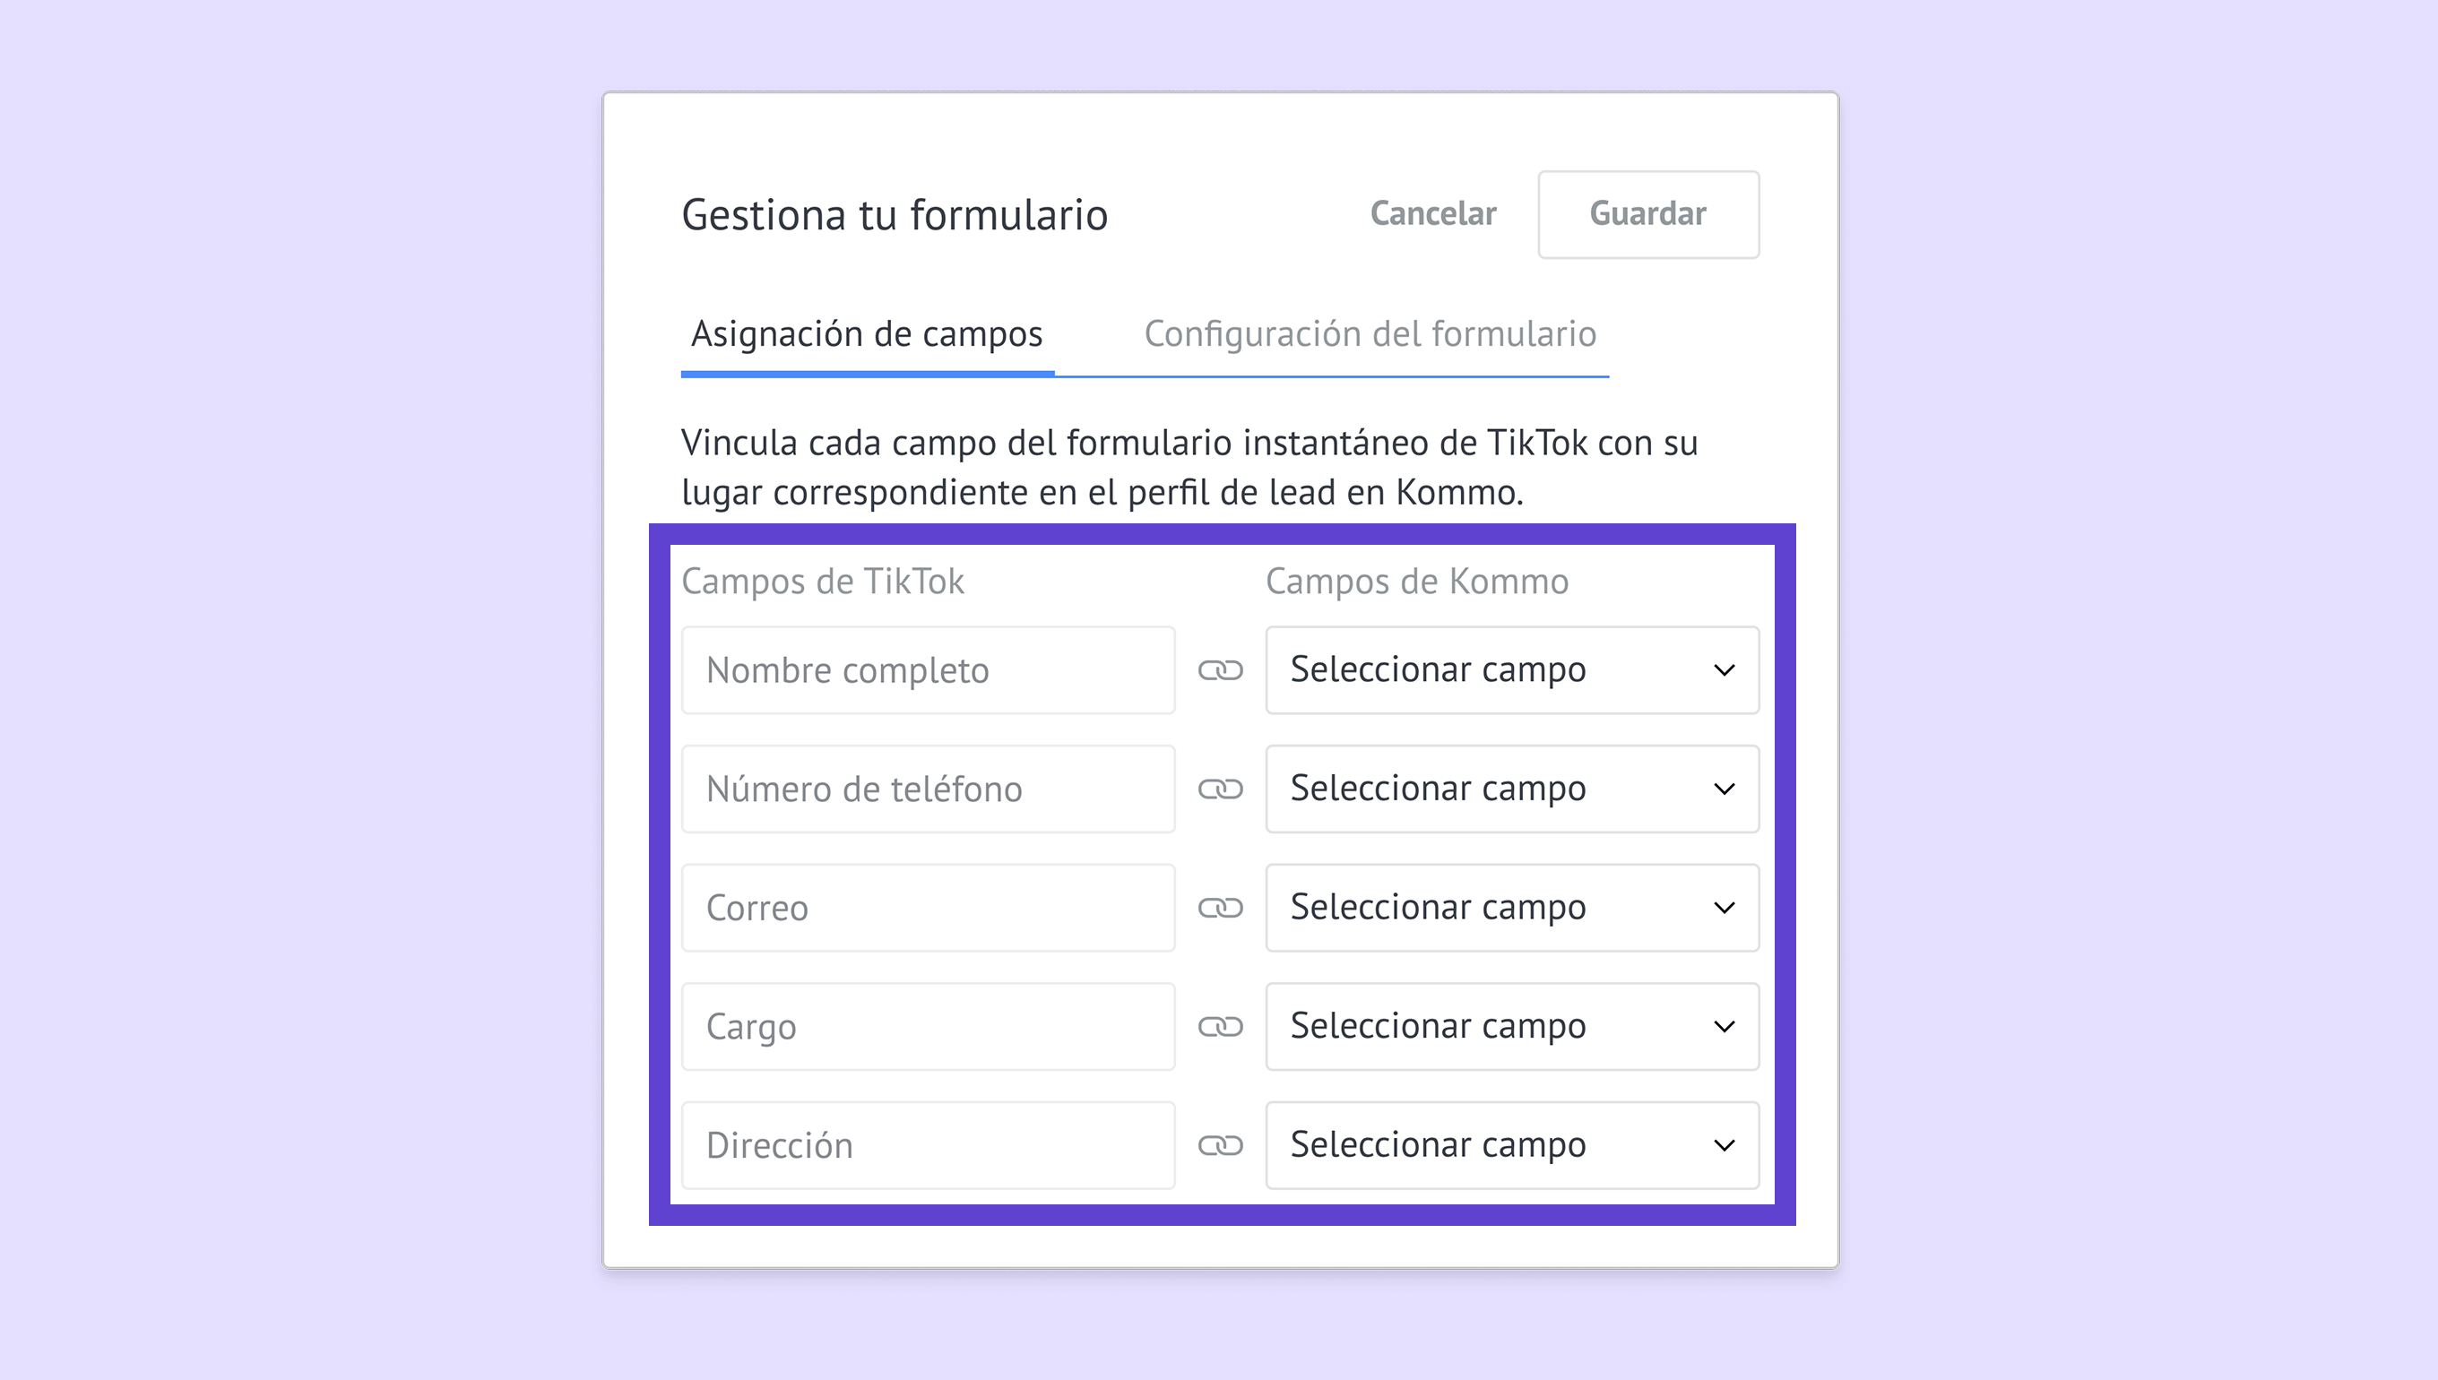Select the Asignación de campos tab
Viewport: 2438px width, 1380px height.
(x=867, y=334)
